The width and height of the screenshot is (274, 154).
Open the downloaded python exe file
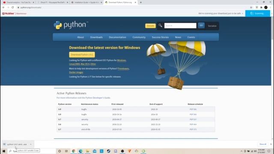pos(17,145)
